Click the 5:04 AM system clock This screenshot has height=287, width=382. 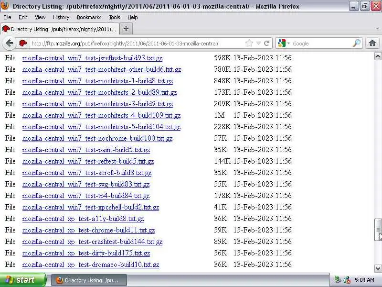(x=364, y=280)
